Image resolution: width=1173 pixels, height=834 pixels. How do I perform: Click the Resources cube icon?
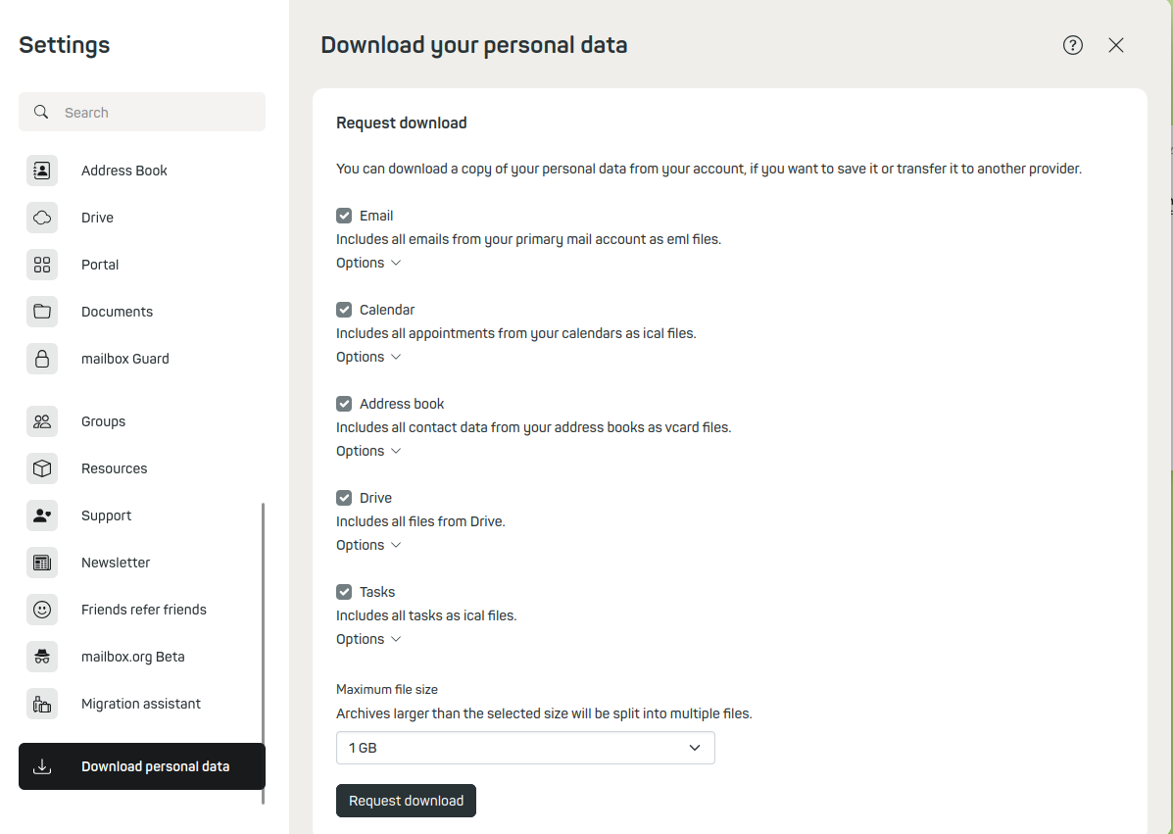pyautogui.click(x=42, y=468)
